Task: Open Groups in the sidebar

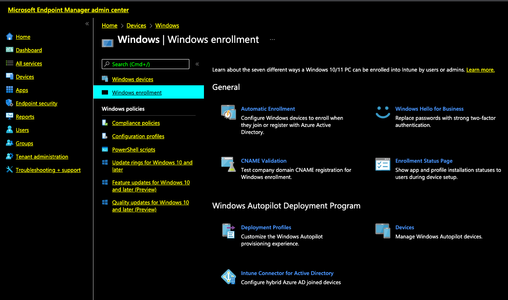Action: click(25, 143)
